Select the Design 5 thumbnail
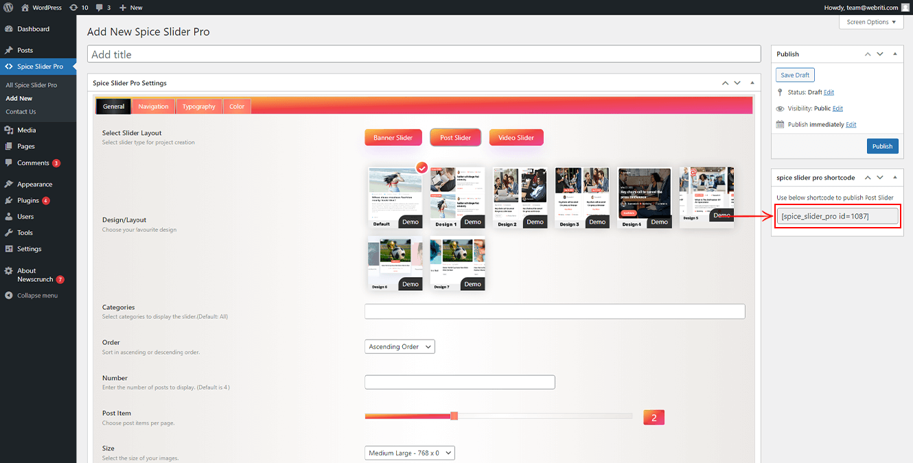Screen dimensions: 913x463 (x=706, y=198)
